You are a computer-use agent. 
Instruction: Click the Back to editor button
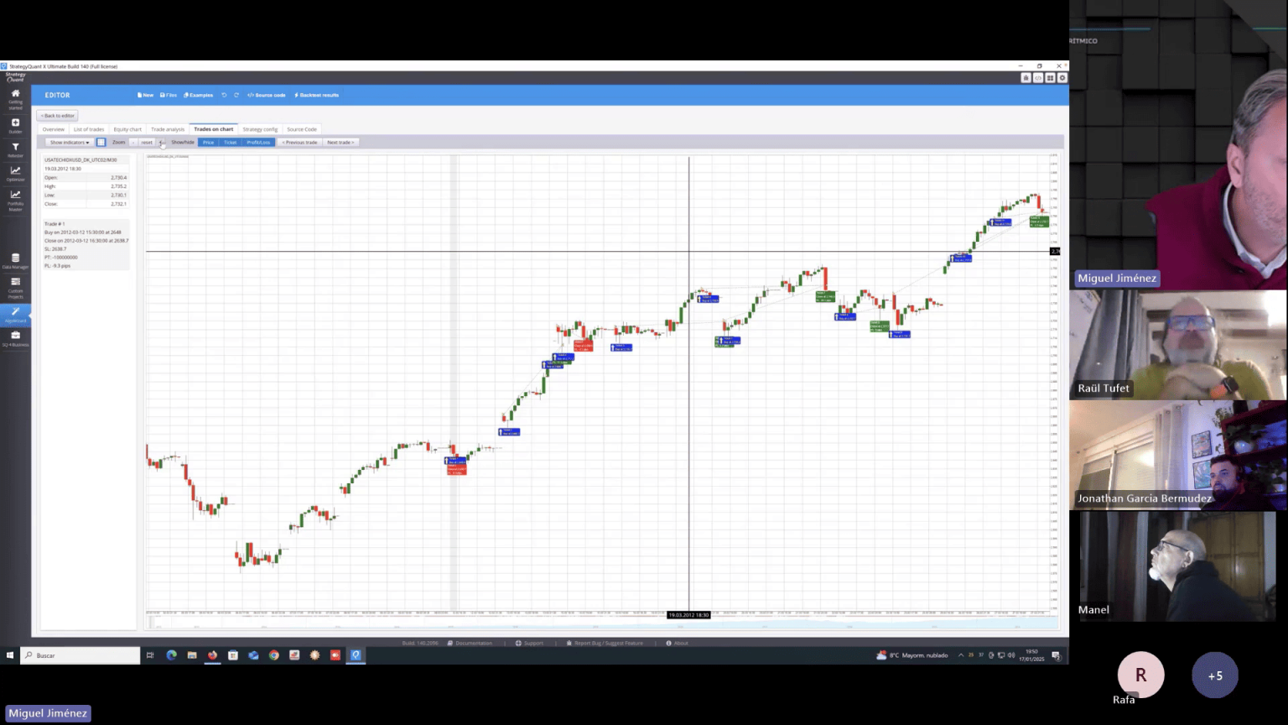click(57, 116)
